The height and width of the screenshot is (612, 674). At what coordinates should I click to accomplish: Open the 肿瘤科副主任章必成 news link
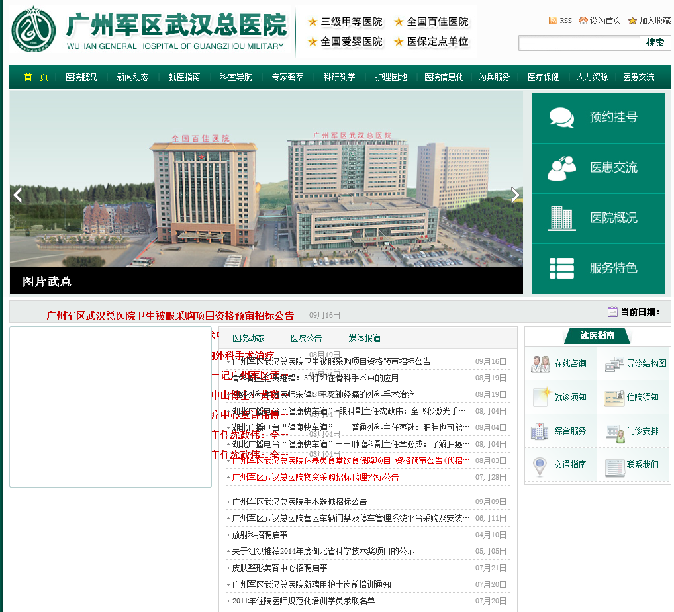coord(350,444)
